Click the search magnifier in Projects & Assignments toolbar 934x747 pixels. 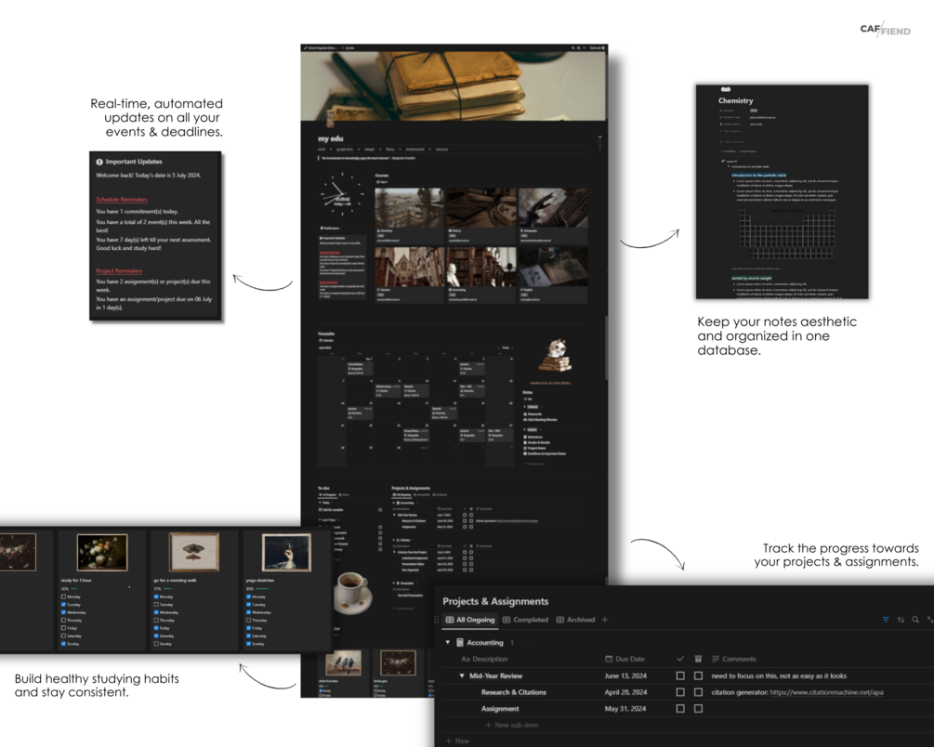(915, 620)
